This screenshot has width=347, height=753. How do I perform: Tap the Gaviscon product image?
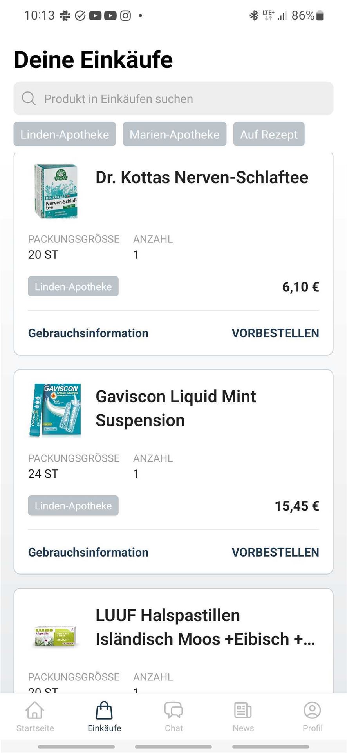pos(55,410)
